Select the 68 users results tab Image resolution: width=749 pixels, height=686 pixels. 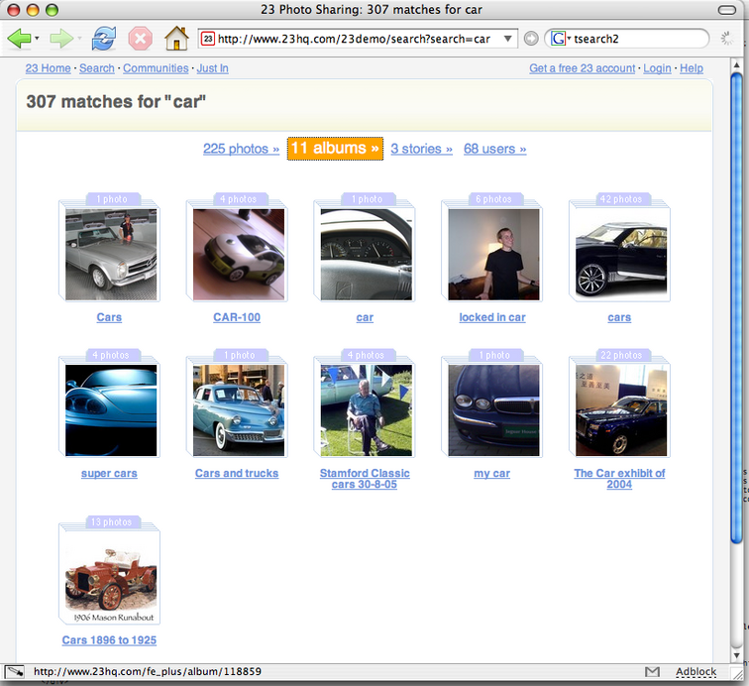click(494, 149)
